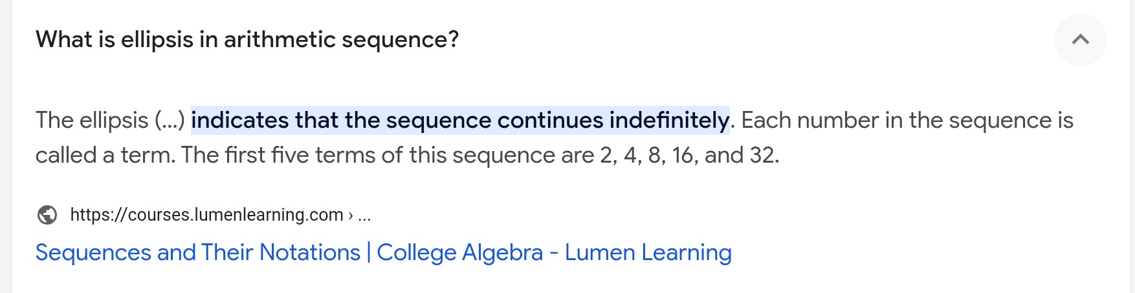Collapse the ellipsis question with the chevron
Screen dimensions: 1135x293
pos(1080,39)
